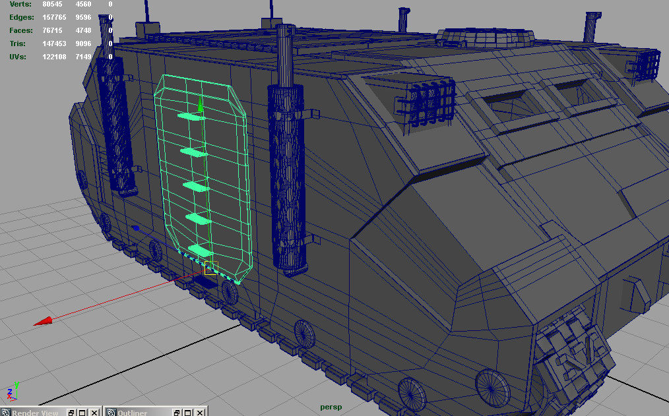Click the Edges total value 157765
This screenshot has height=416, width=669.
click(x=54, y=17)
